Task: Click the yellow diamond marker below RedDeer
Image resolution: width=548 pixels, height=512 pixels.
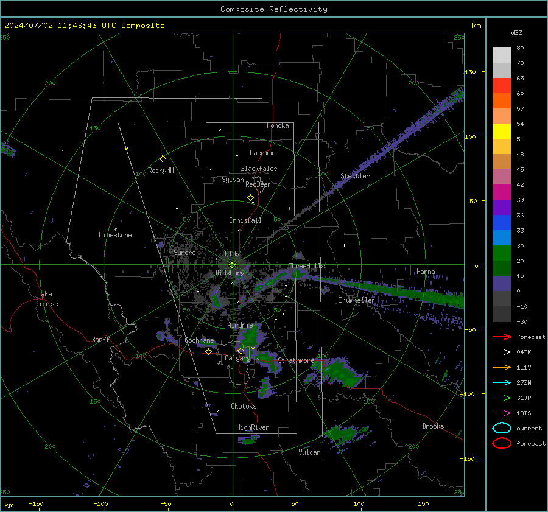Action: [x=251, y=198]
